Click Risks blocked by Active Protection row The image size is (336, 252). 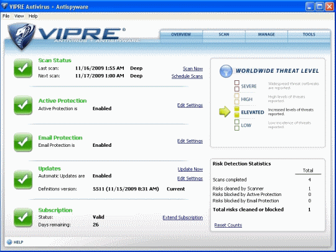262,195
